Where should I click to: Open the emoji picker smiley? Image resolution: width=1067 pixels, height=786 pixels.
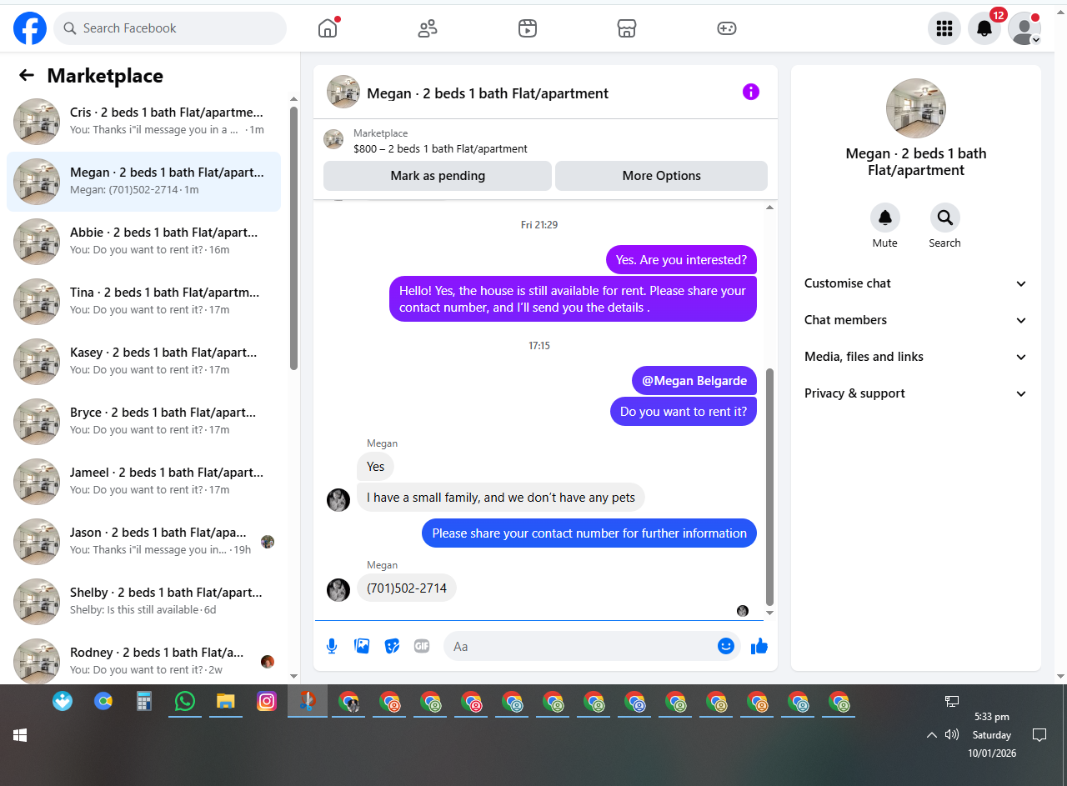click(726, 646)
